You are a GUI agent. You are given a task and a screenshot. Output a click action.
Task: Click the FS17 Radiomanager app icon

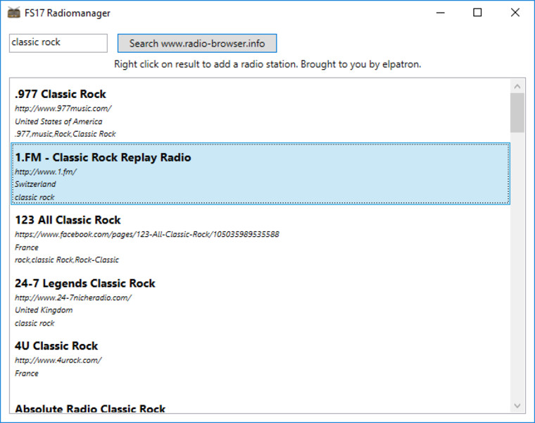(x=14, y=13)
